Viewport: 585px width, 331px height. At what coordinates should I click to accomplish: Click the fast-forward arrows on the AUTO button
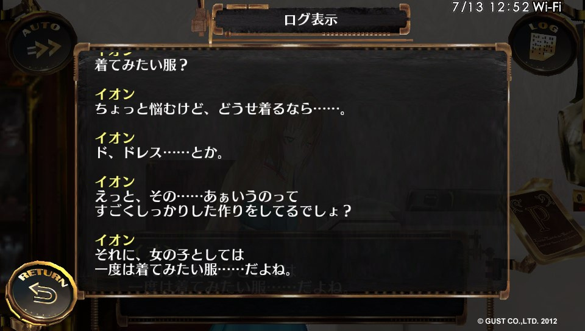pos(44,49)
